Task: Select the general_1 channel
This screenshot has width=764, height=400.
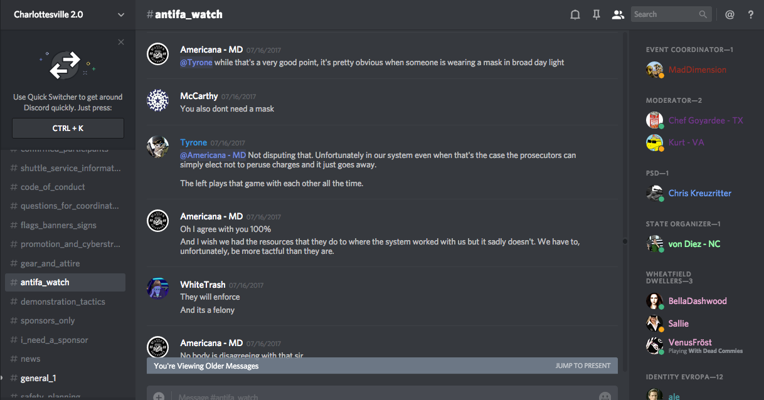Action: tap(38, 378)
